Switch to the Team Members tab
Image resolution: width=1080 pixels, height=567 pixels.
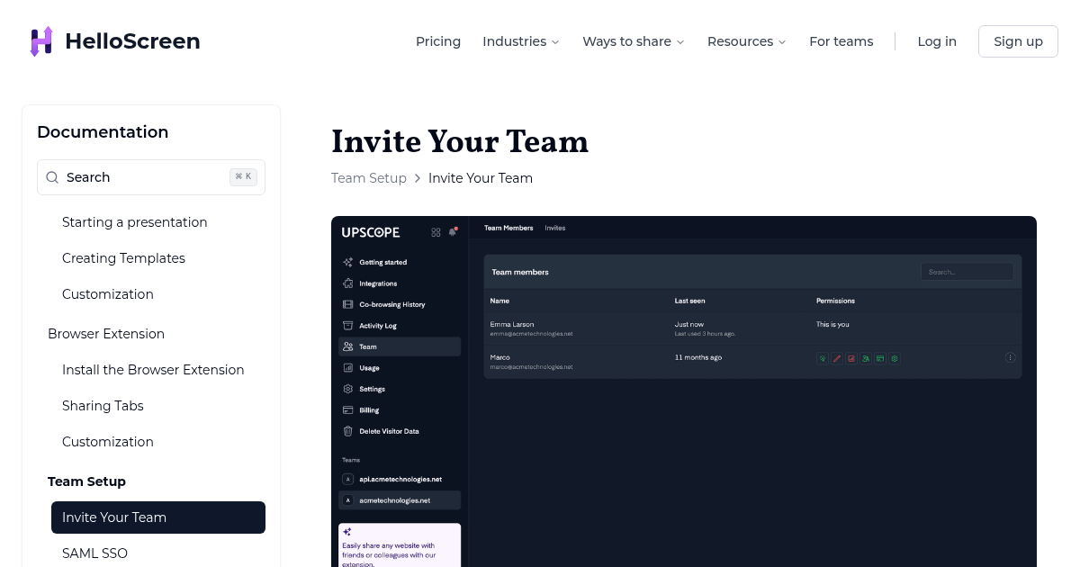[508, 228]
